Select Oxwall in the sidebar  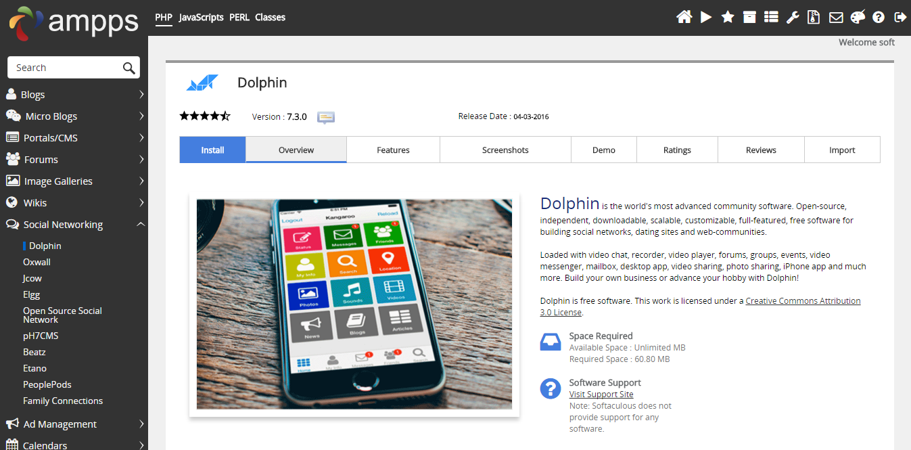(x=37, y=262)
